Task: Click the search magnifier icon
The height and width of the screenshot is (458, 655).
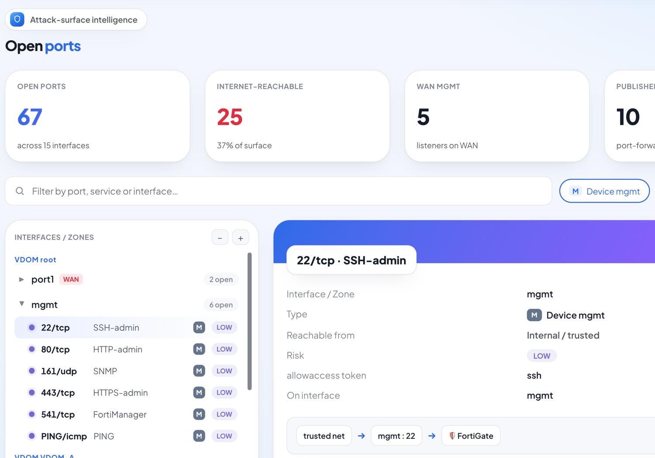Action: [20, 191]
